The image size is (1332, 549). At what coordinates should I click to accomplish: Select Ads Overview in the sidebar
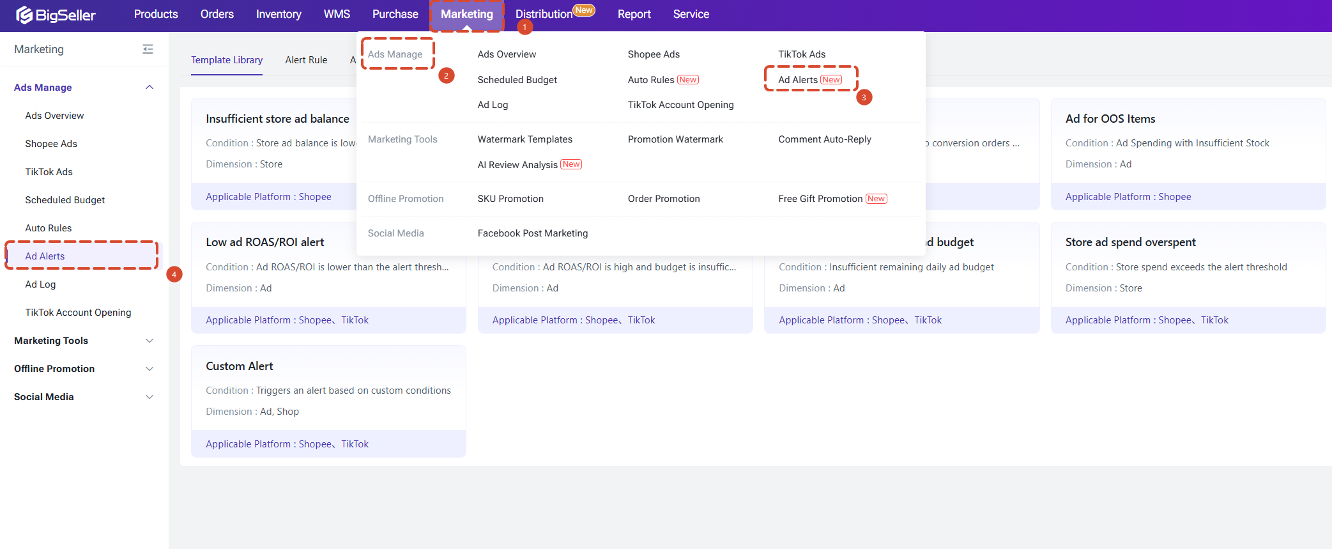point(54,116)
